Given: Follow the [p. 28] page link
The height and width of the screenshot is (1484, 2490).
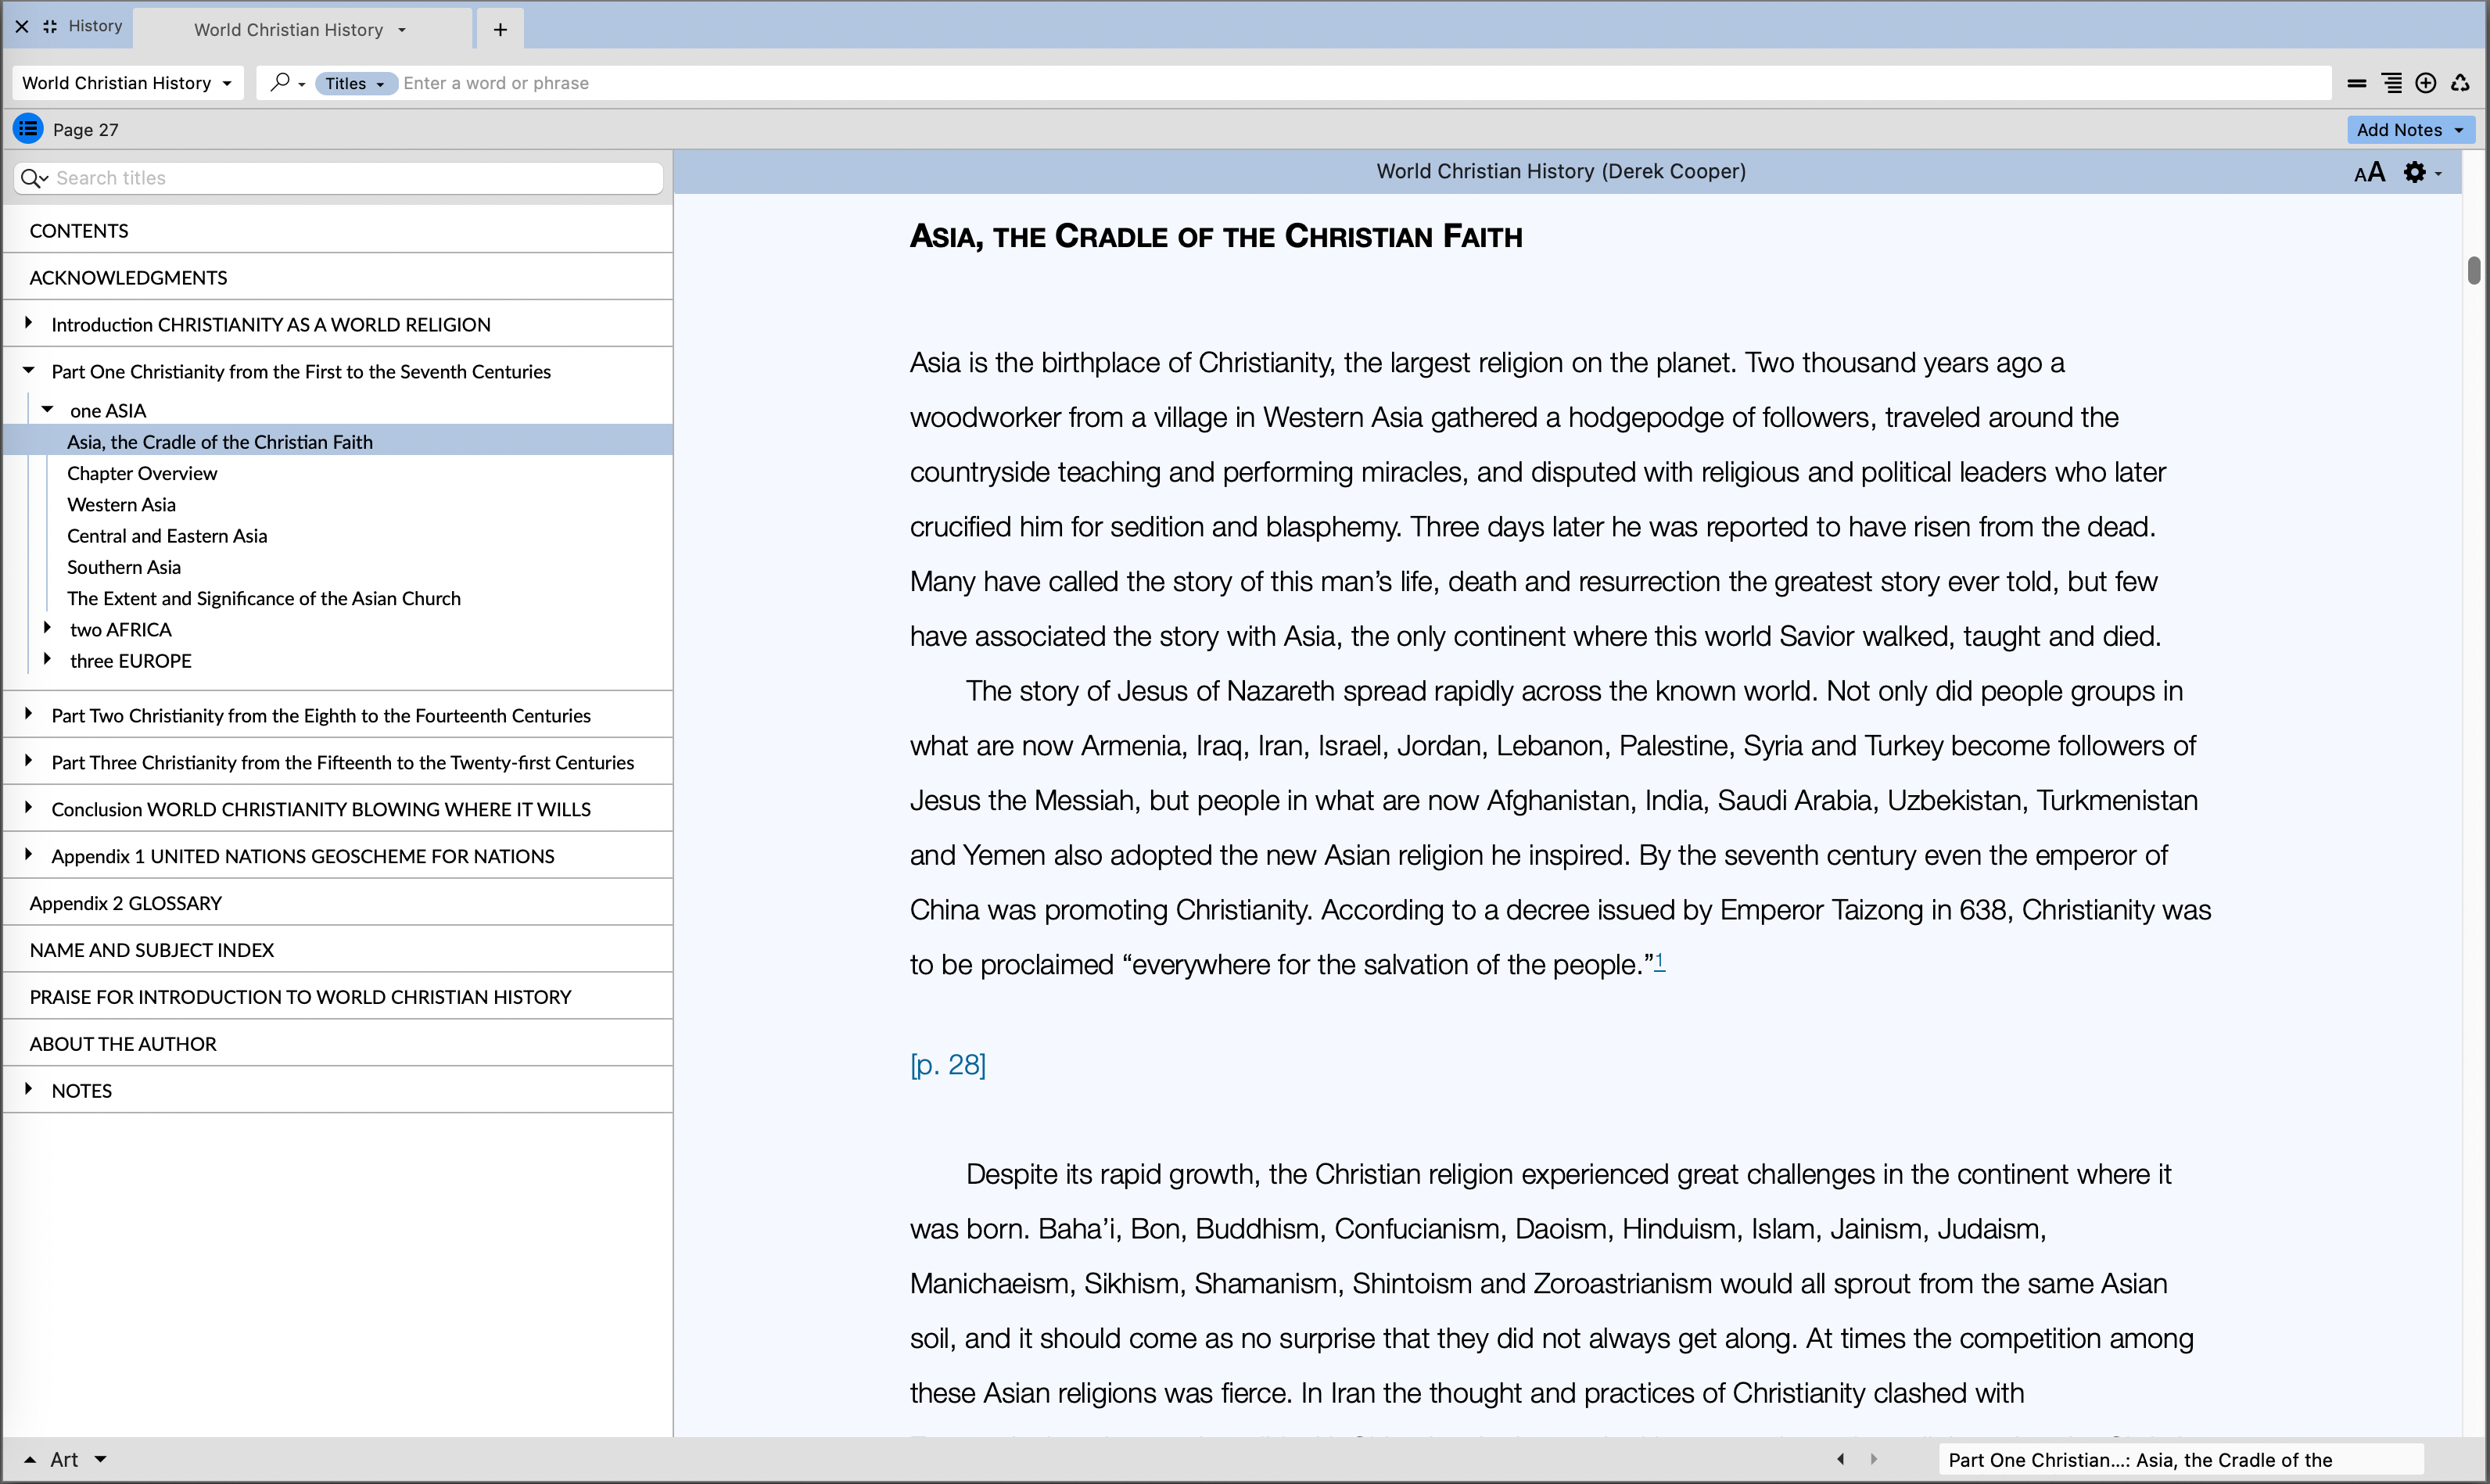Looking at the screenshot, I should [947, 1064].
